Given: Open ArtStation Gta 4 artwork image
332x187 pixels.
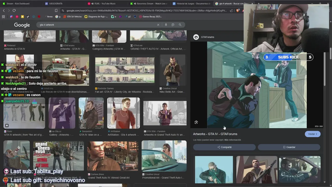Looking at the screenshot, I should pyautogui.click(x=123, y=113).
